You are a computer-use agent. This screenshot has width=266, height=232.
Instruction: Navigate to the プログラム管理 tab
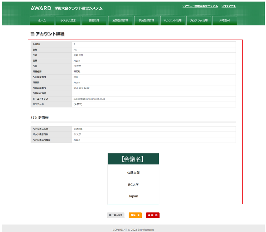coord(199,21)
